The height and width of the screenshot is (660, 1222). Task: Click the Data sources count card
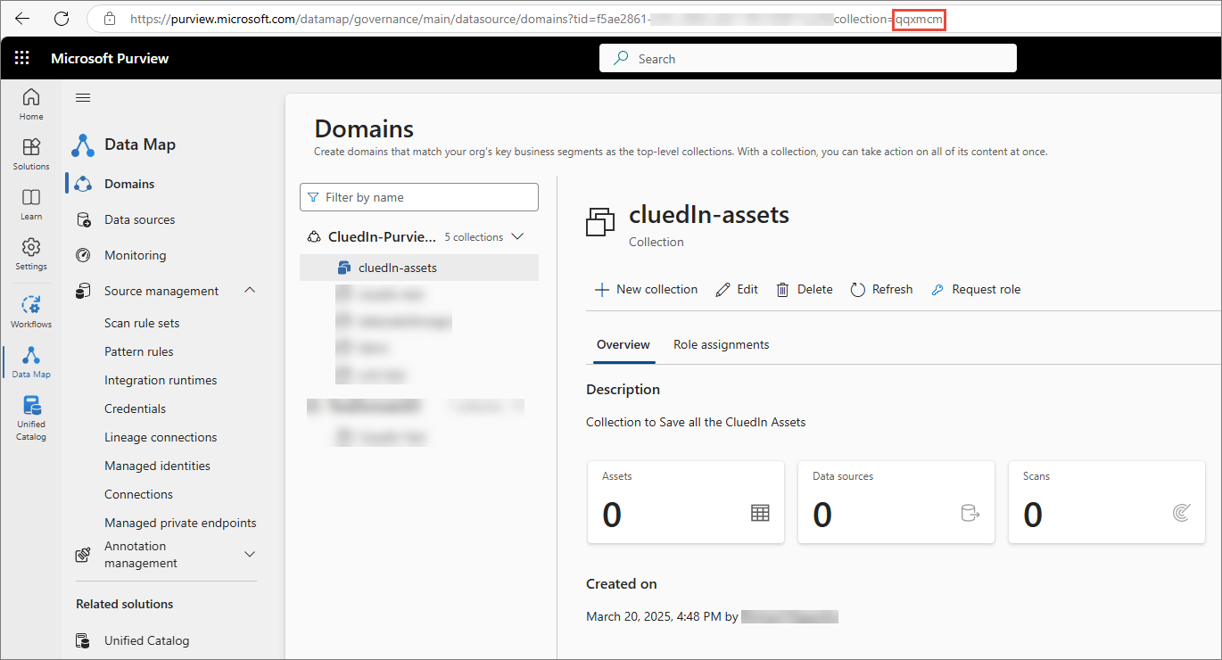pos(896,502)
